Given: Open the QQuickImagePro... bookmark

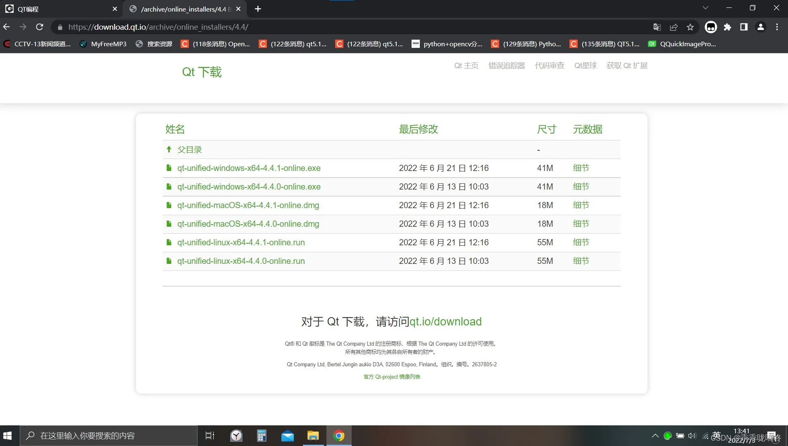Looking at the screenshot, I should point(682,44).
